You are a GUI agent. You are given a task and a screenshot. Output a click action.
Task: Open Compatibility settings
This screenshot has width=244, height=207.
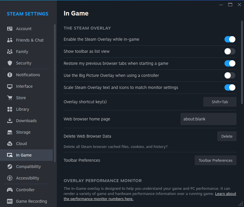tap(26, 167)
